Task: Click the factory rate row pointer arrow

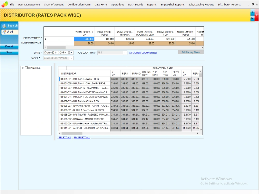Action: click(x=46, y=39)
